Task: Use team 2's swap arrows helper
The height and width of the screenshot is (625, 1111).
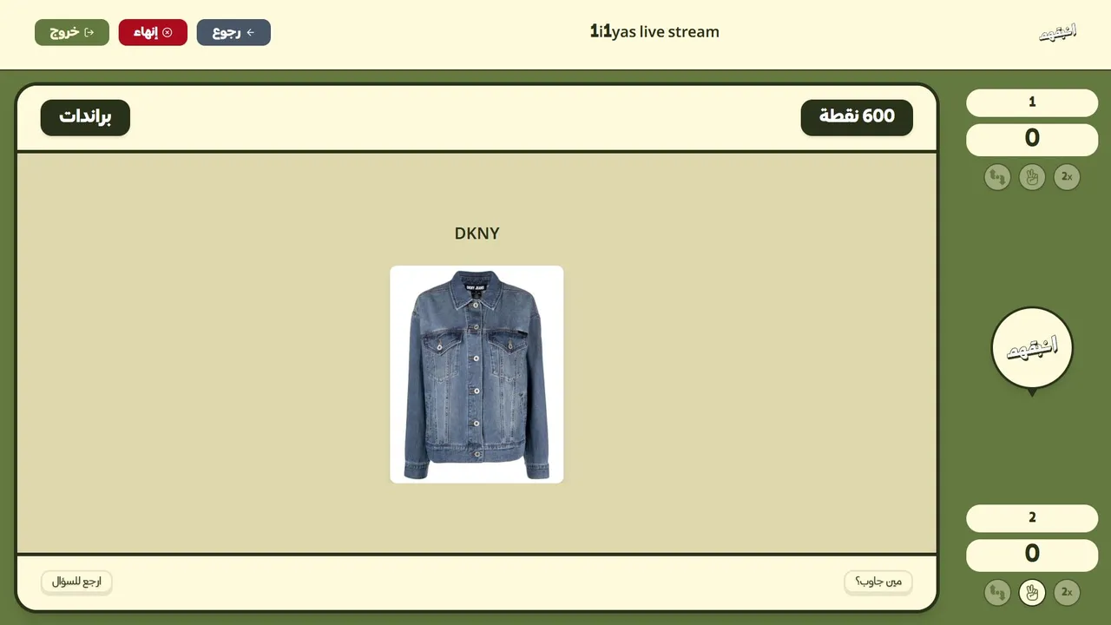Action: pyautogui.click(x=997, y=593)
